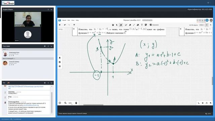
Task: Click the chat scroll down arrow
Action: click(x=52, y=114)
